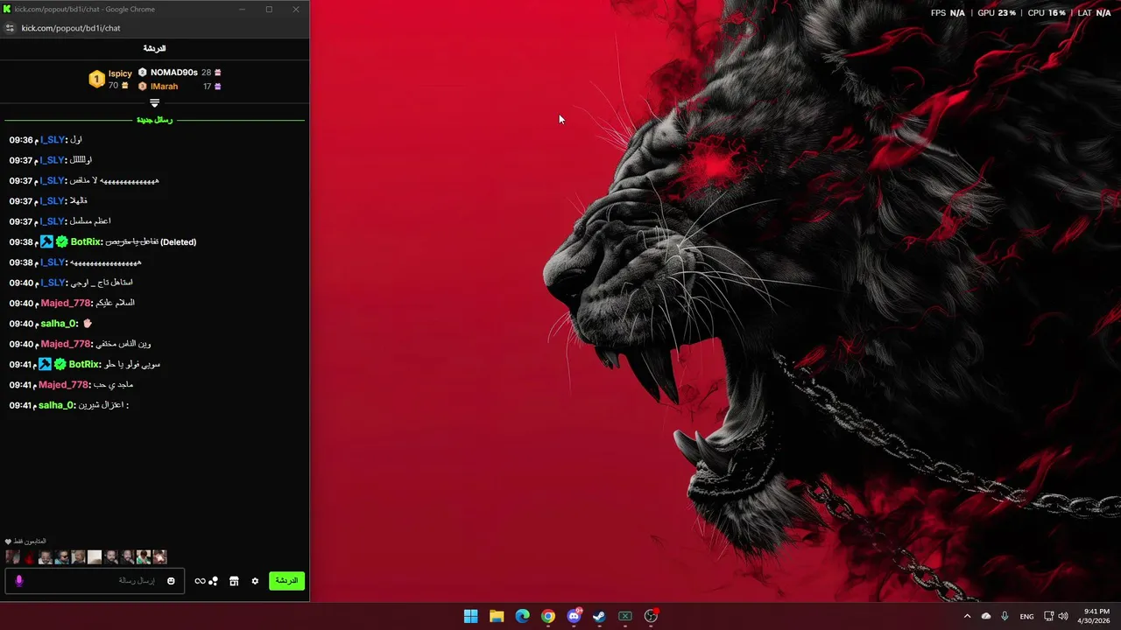Open the emoji picker in message box
The height and width of the screenshot is (630, 1121).
point(171,581)
